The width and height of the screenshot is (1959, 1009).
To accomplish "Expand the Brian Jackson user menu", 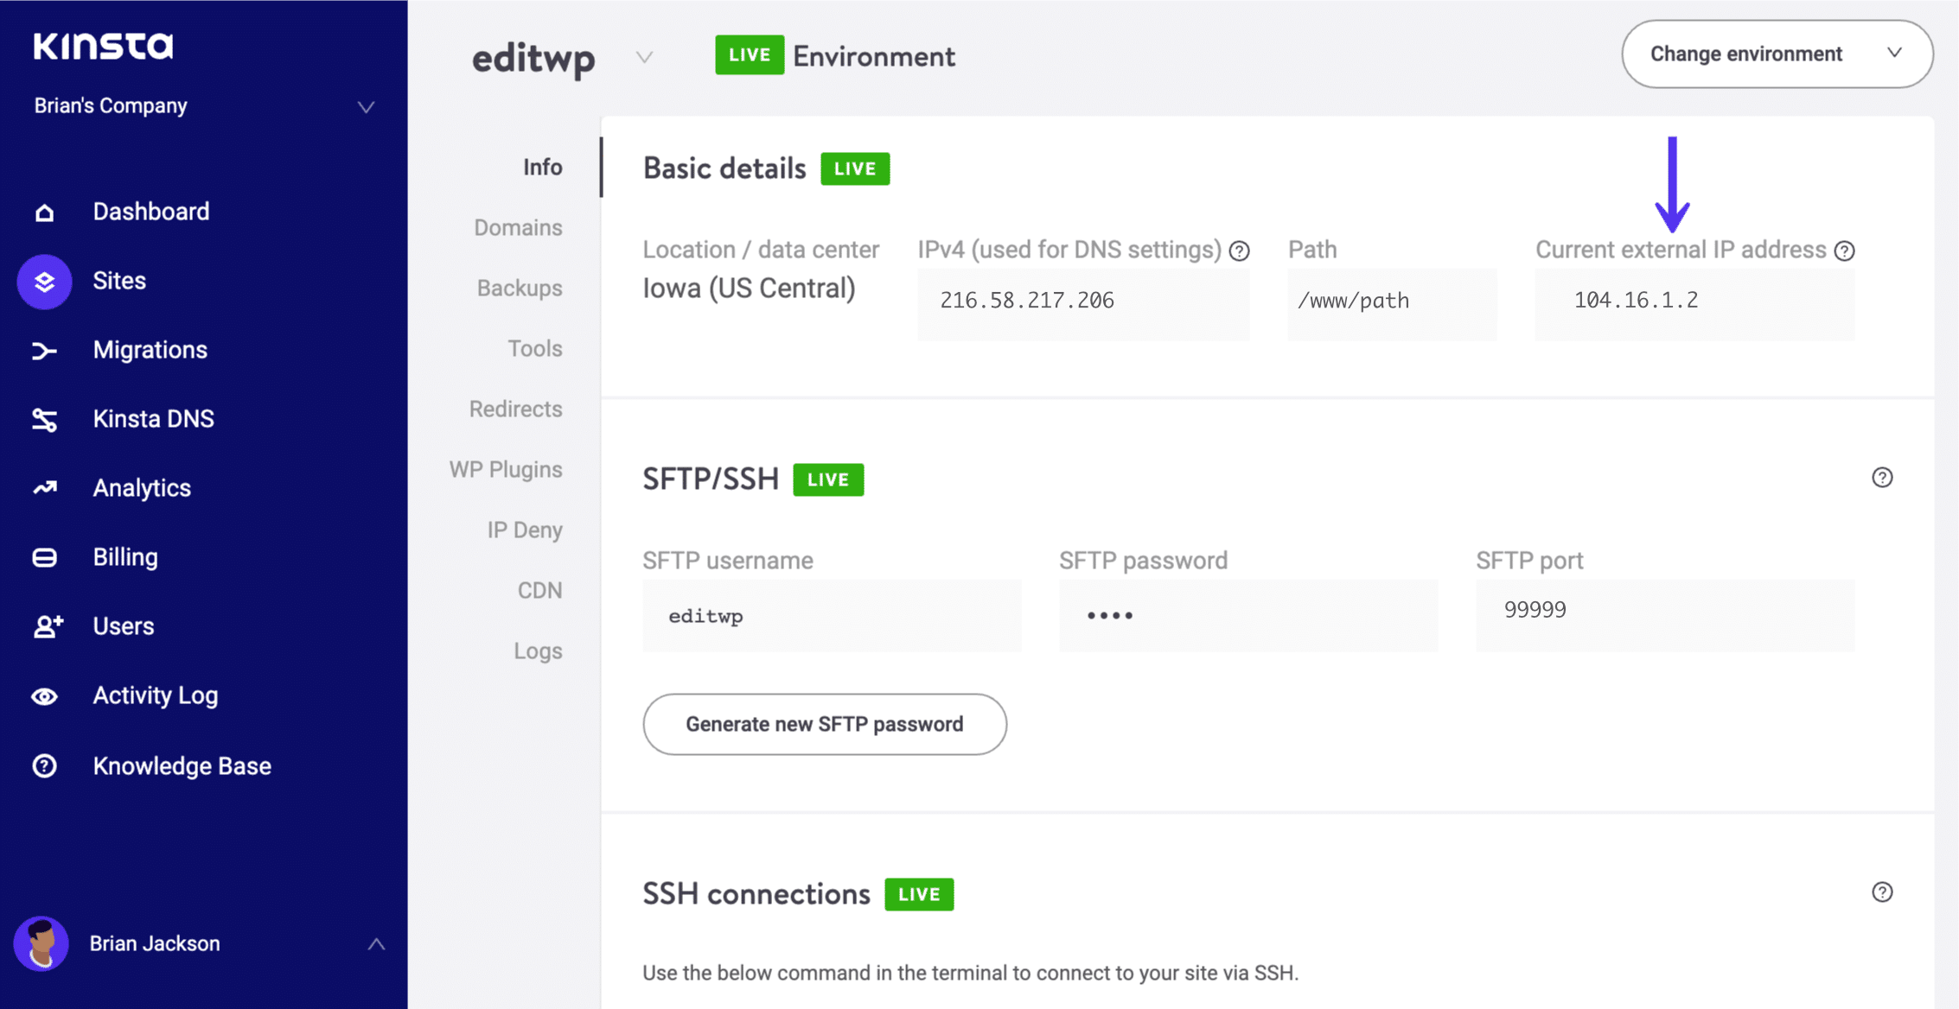I will 376,943.
